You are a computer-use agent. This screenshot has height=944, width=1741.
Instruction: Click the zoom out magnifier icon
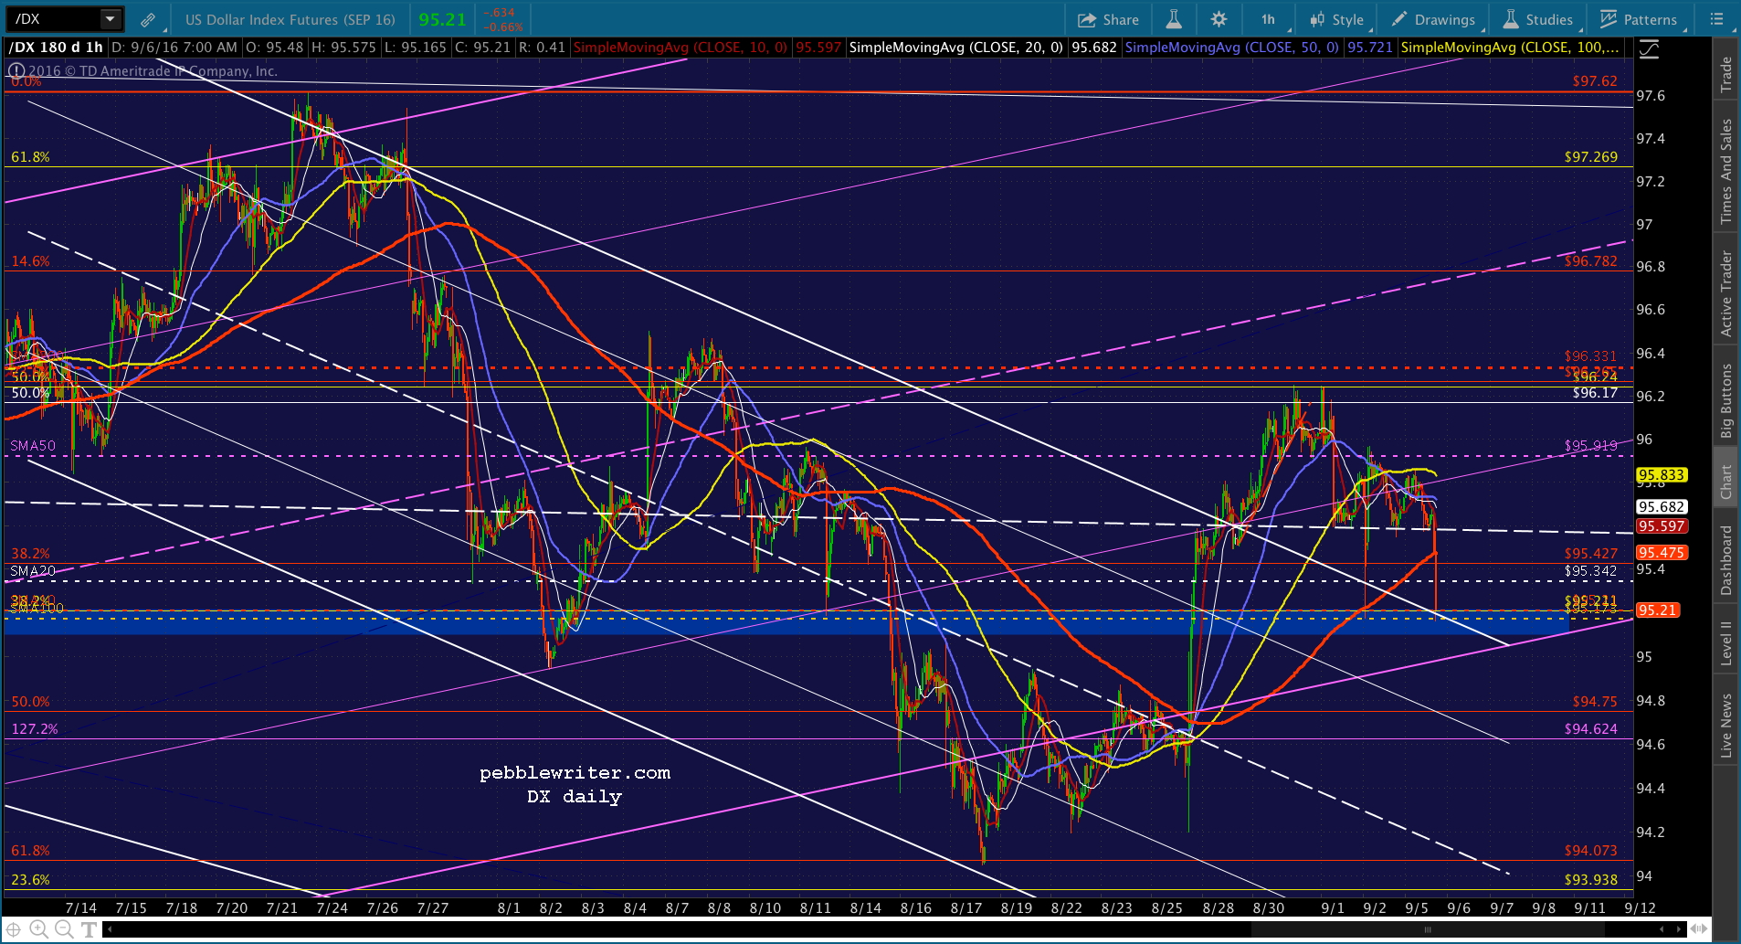coord(64,929)
